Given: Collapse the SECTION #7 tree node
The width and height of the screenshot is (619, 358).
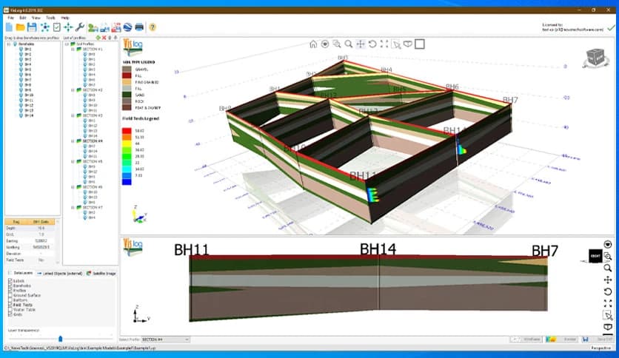Looking at the screenshot, I should pos(73,207).
